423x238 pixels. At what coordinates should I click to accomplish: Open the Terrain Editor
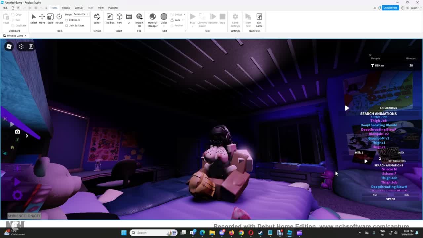[x=97, y=19]
